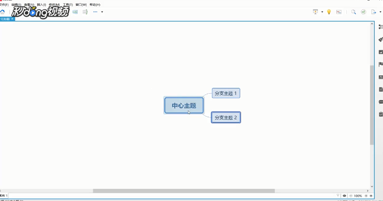Click the magnifier search icon
The width and height of the screenshot is (383, 201).
(x=354, y=12)
